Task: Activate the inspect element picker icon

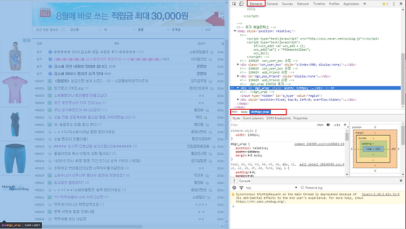Action: (x=234, y=3)
